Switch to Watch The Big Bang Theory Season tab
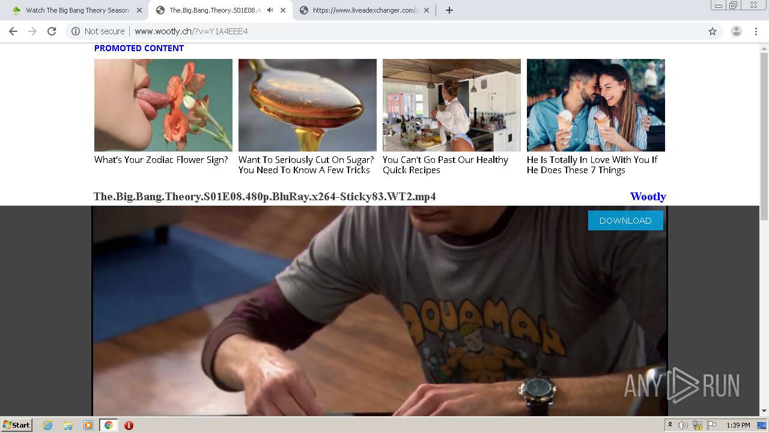The image size is (769, 433). (77, 10)
